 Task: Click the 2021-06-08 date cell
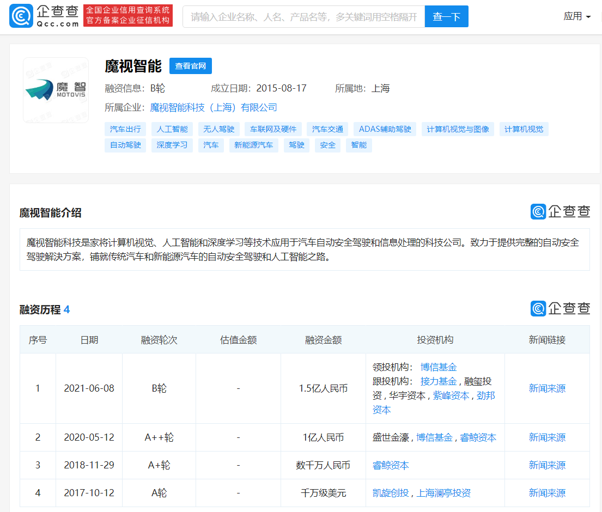tap(89, 388)
